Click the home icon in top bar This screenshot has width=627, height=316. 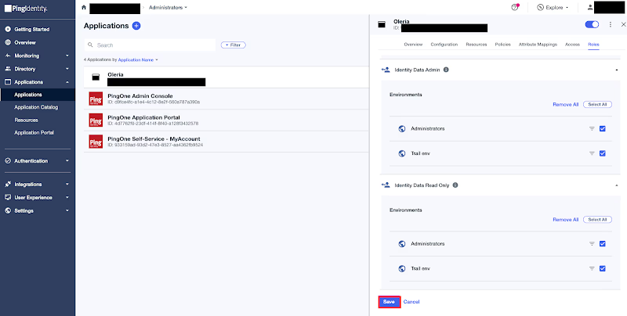coord(84,7)
